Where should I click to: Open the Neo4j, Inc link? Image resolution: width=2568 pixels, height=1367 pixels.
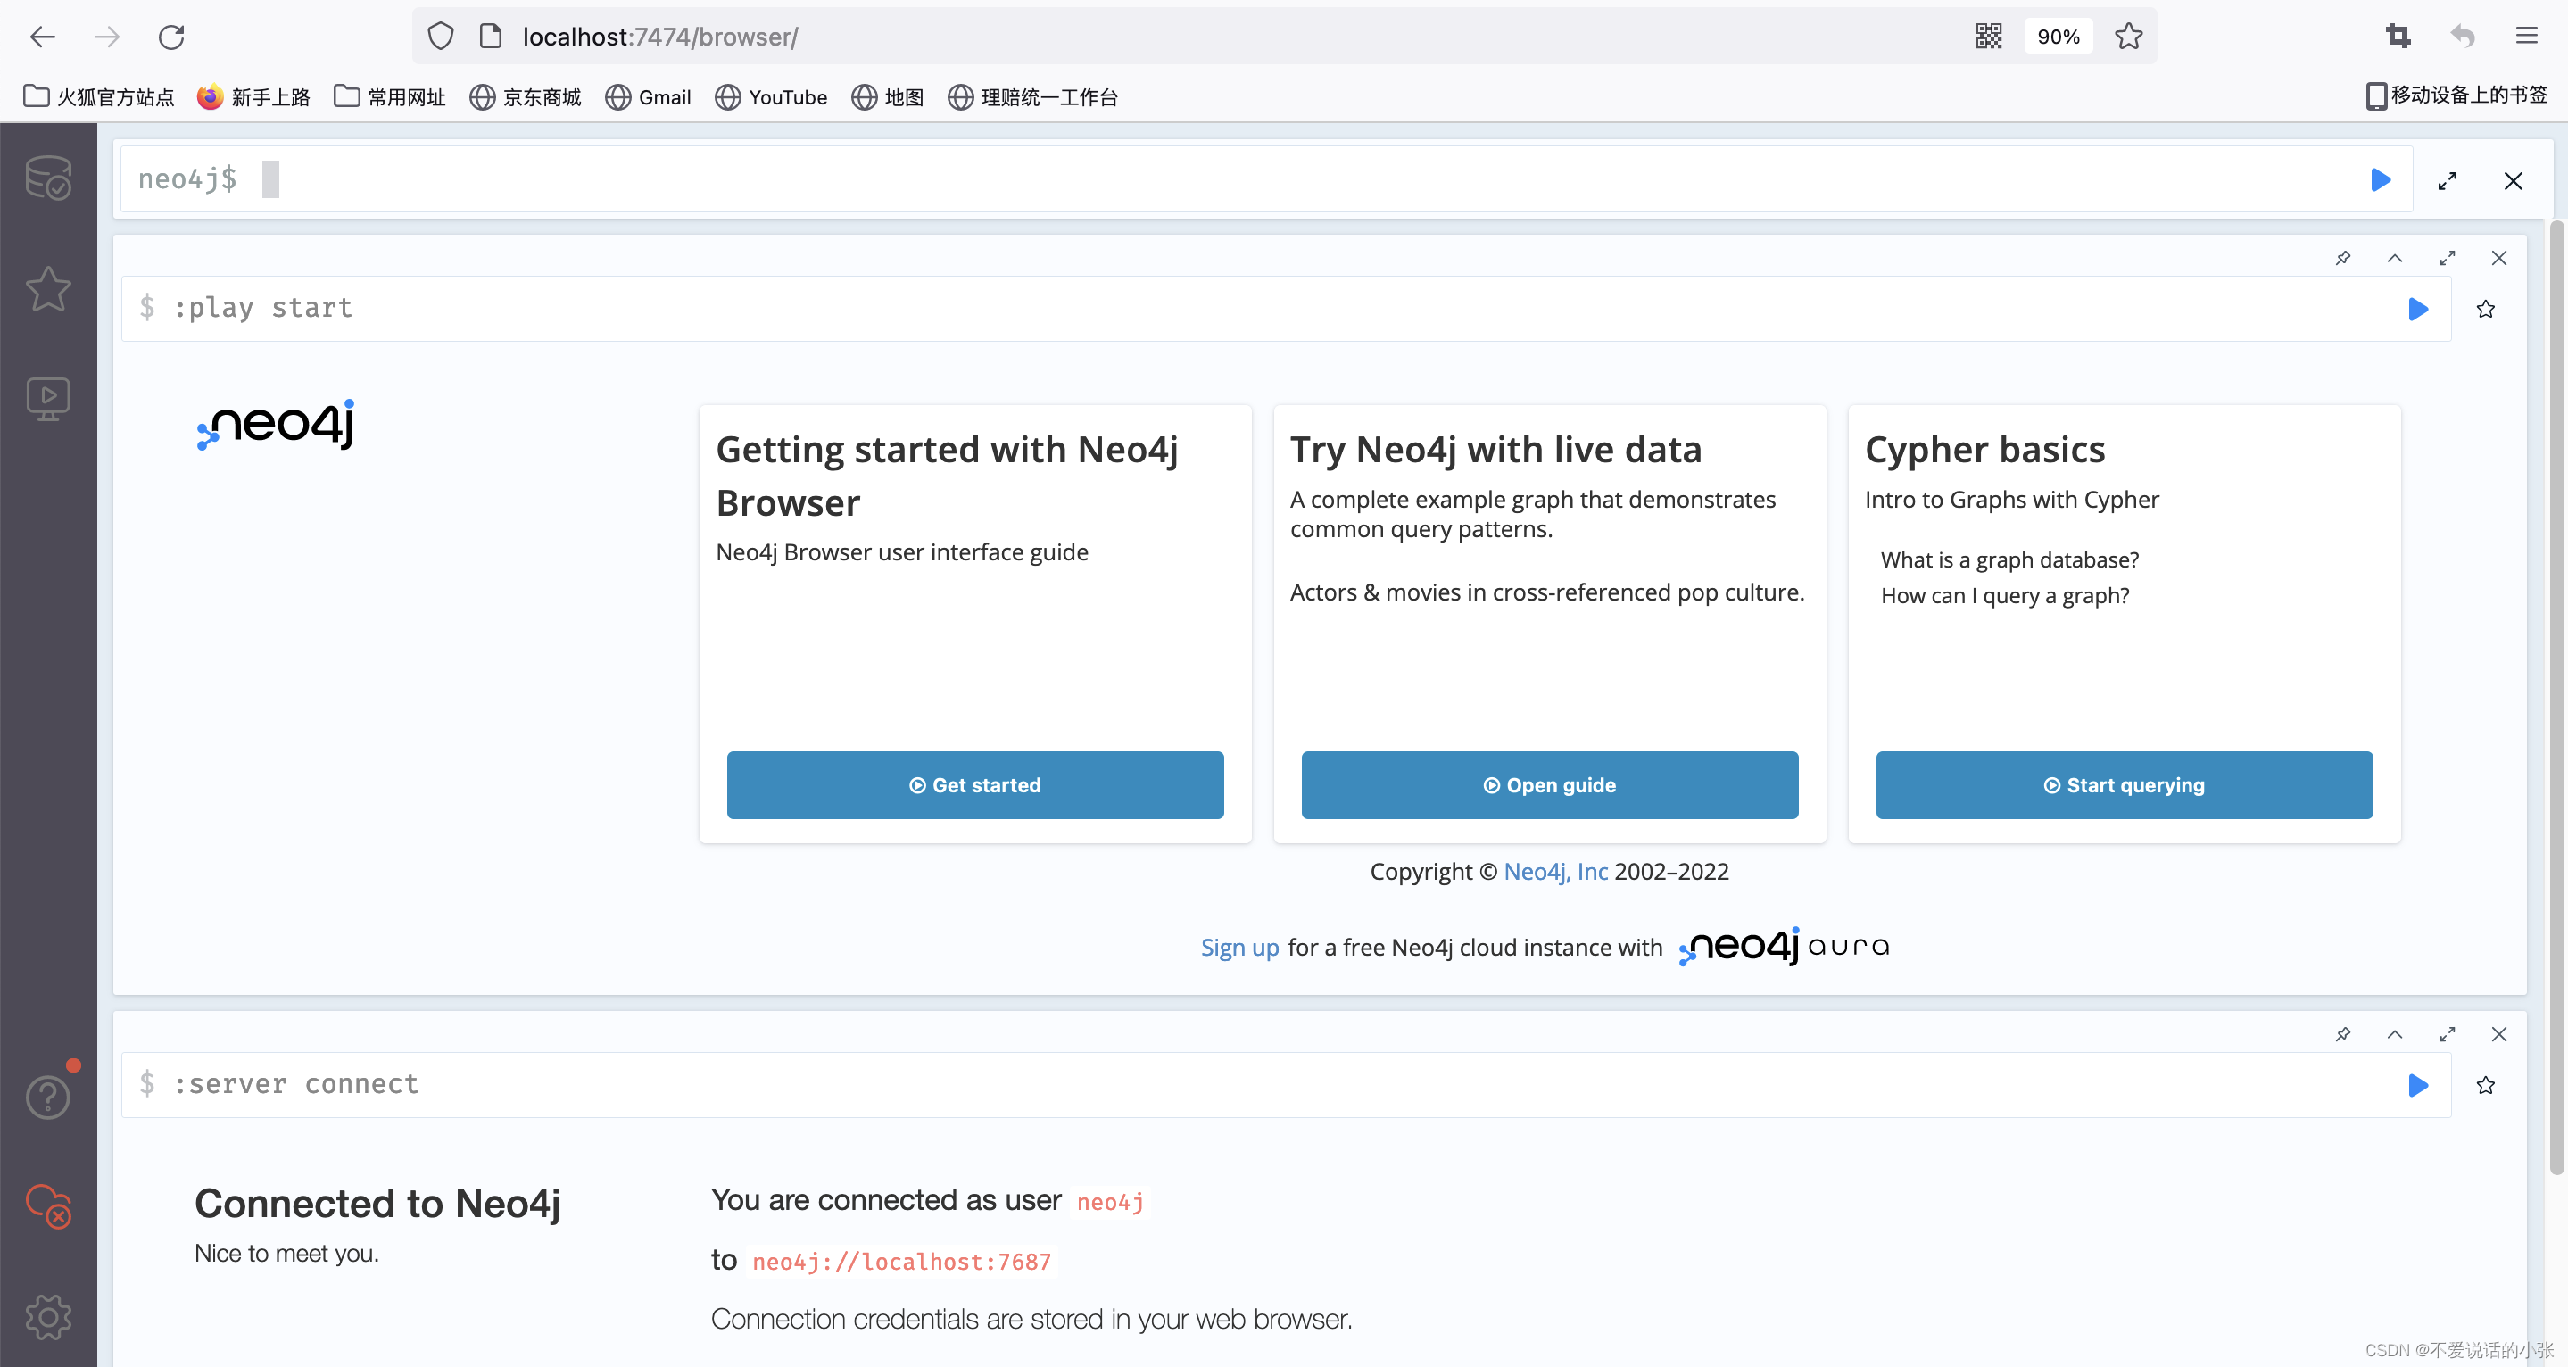1555,873
